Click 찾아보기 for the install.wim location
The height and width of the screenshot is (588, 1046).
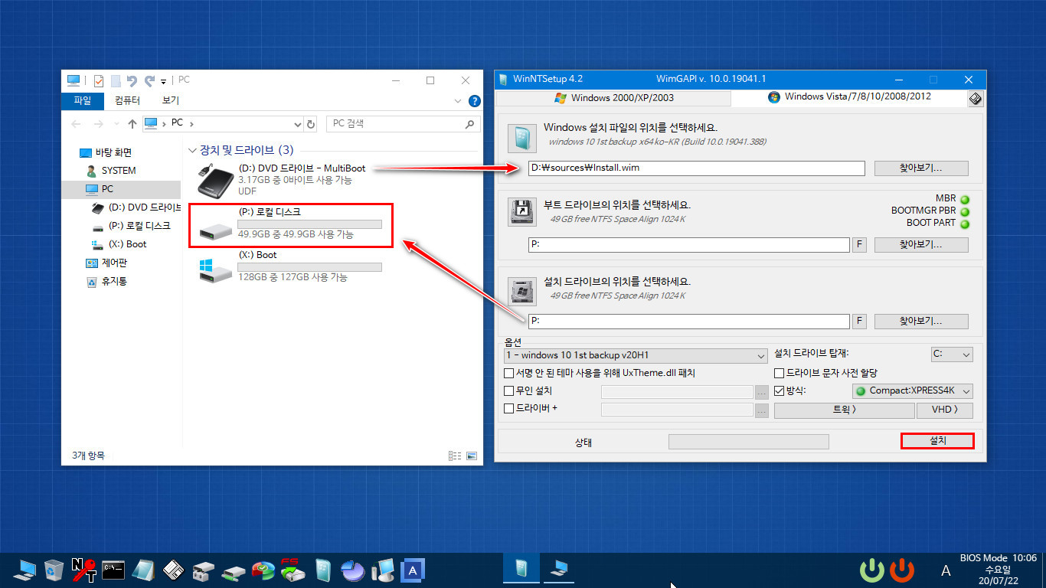[921, 168]
